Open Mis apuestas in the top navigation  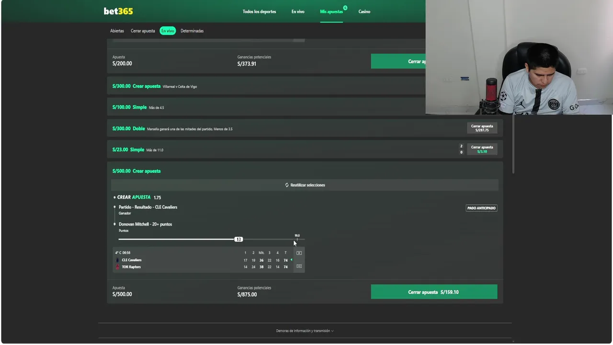pyautogui.click(x=331, y=11)
